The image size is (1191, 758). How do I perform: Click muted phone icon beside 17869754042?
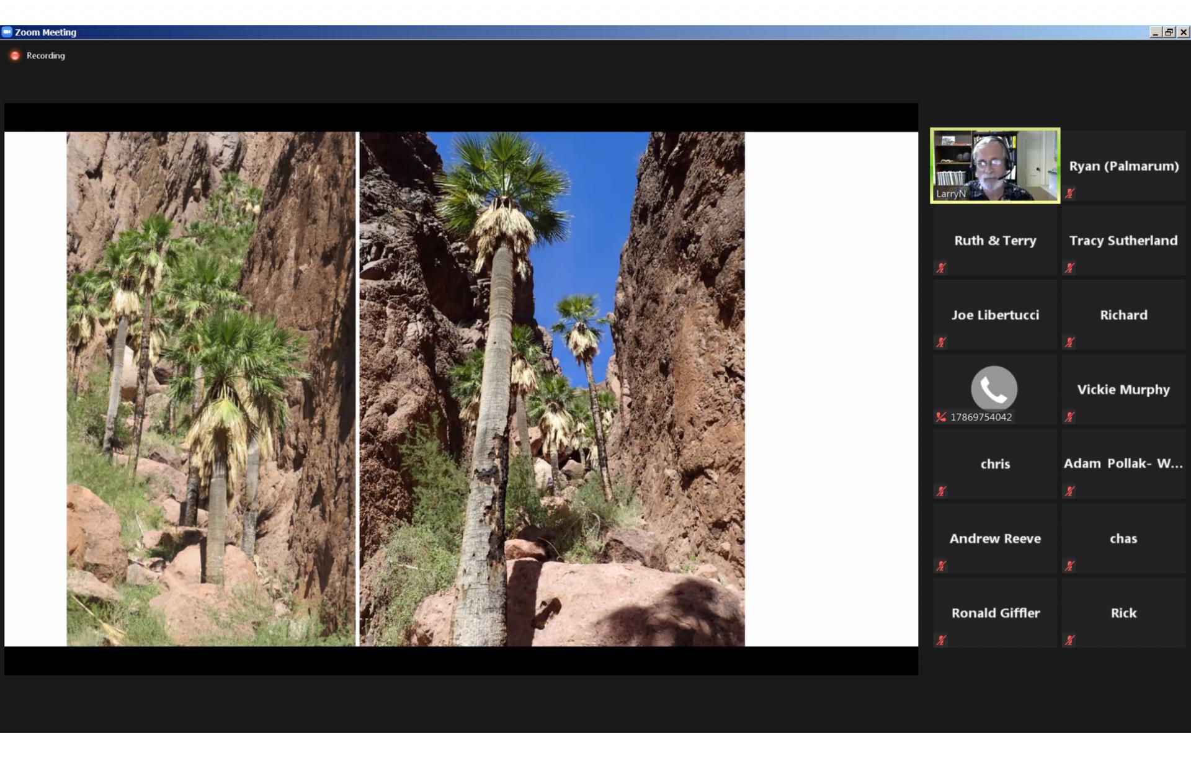coord(941,417)
